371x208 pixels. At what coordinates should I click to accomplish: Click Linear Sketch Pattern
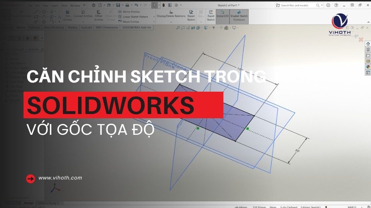[x=133, y=17]
